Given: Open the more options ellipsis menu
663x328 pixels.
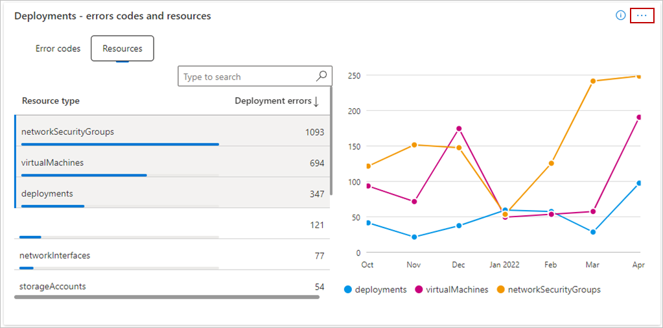Looking at the screenshot, I should click(642, 16).
